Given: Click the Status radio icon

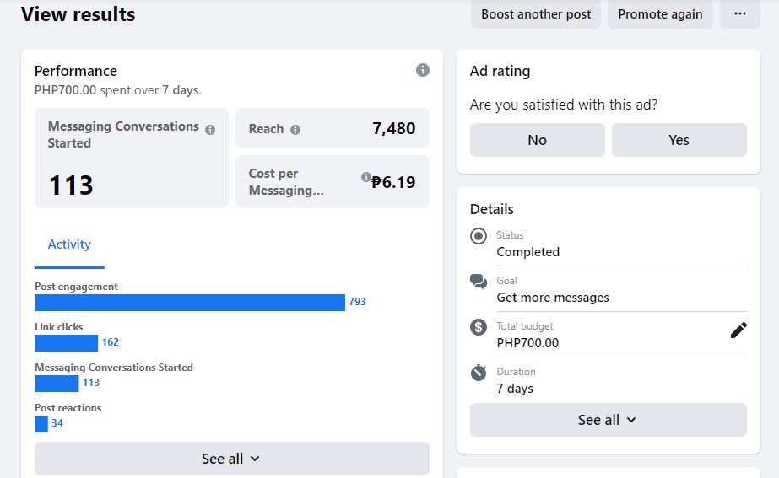Looking at the screenshot, I should pos(479,236).
